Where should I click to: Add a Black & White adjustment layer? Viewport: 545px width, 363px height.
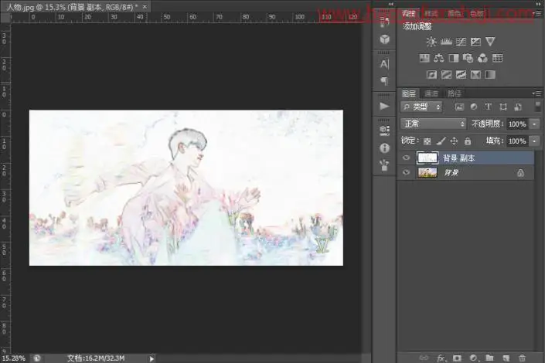(x=454, y=58)
